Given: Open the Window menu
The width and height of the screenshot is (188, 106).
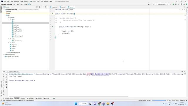Looking at the screenshot, I should [x=46, y=1].
